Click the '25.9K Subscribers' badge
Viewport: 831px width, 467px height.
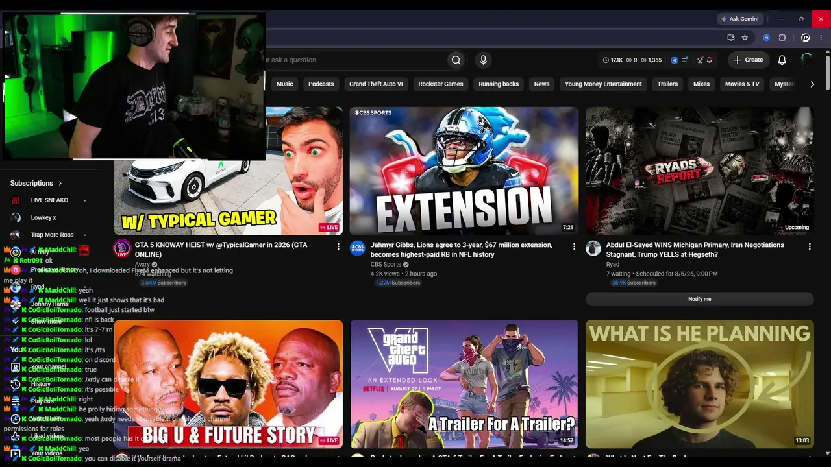pos(634,283)
